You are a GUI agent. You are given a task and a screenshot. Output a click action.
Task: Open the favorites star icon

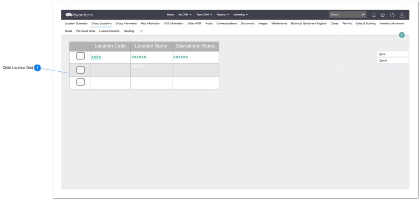click(383, 15)
